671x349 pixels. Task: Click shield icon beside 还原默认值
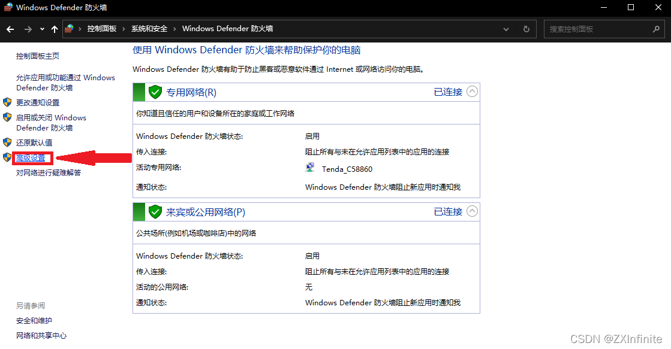pyautogui.click(x=7, y=142)
